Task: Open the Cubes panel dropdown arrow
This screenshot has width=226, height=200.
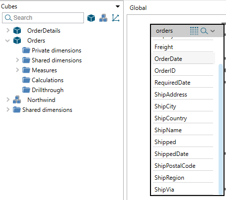Action: click(118, 6)
